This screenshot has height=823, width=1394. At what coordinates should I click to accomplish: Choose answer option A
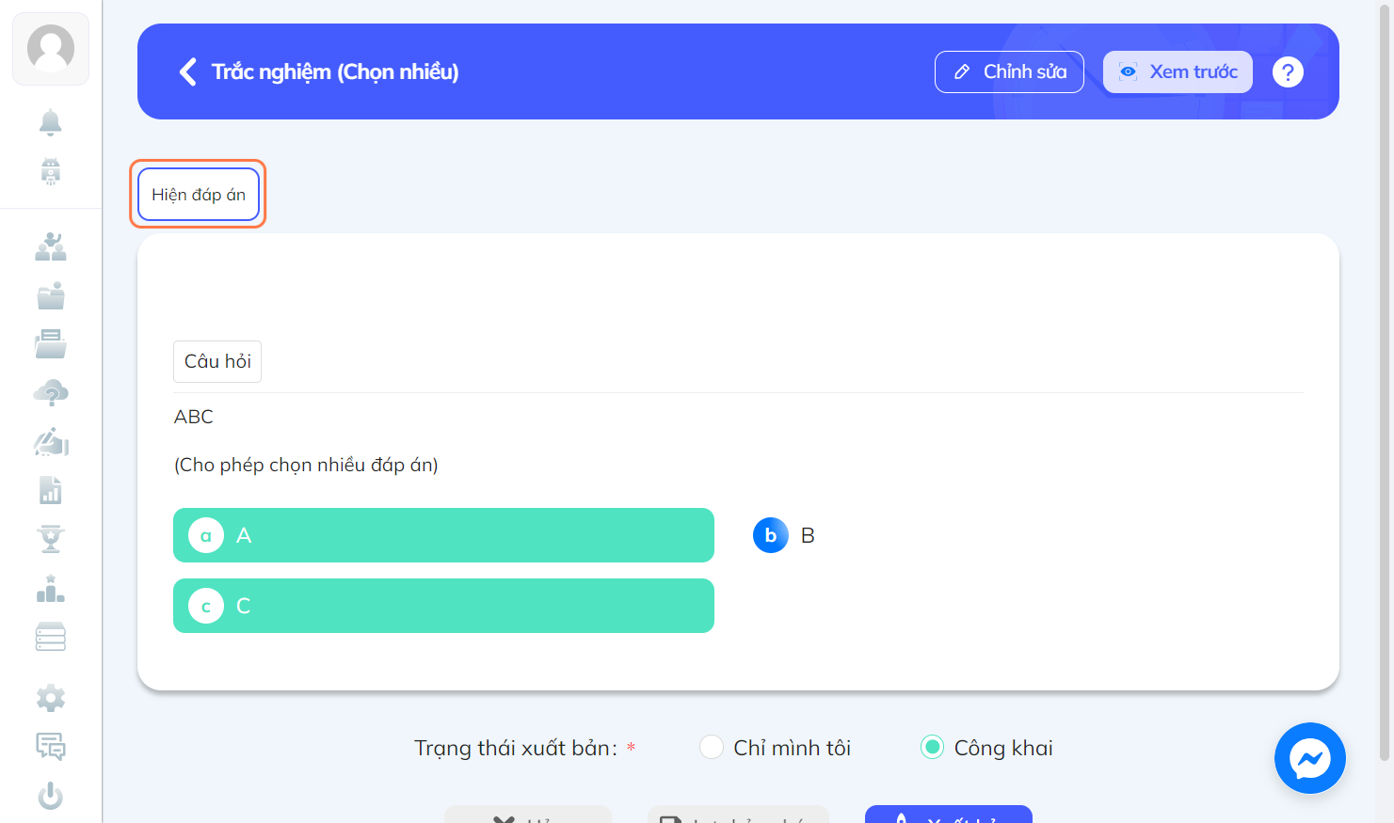pos(443,535)
